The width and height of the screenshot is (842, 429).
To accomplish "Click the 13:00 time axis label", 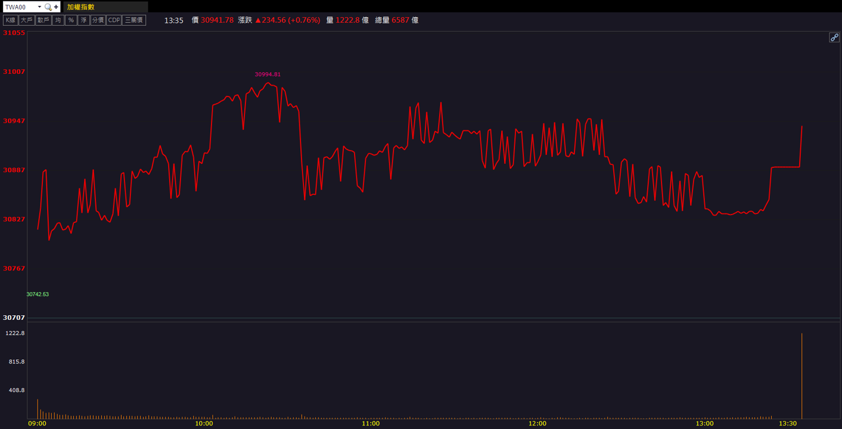I will pos(704,424).
